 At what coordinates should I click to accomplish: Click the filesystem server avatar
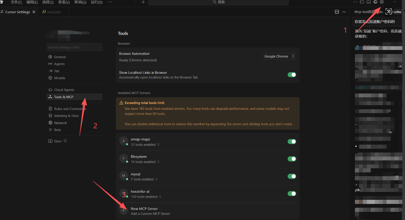click(x=124, y=158)
